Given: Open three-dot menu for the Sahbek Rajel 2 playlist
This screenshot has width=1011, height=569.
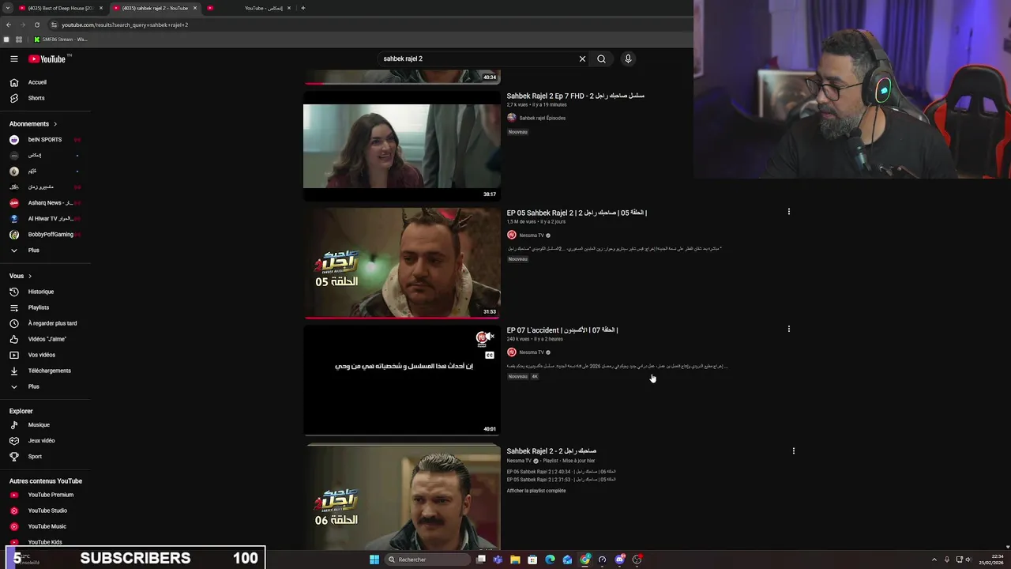Looking at the screenshot, I should pos(793,451).
